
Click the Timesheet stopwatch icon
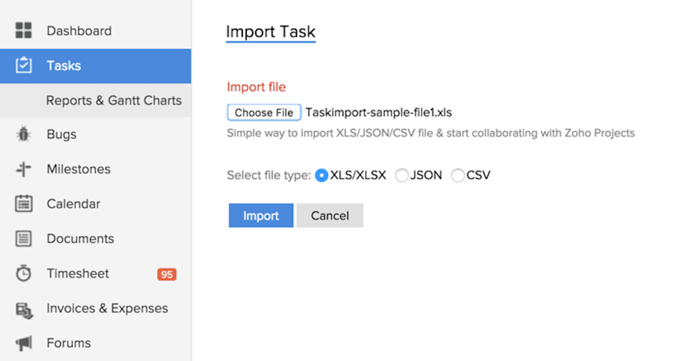pos(24,273)
